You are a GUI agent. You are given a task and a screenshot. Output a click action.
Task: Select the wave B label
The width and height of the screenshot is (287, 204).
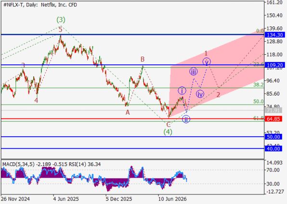(143, 59)
